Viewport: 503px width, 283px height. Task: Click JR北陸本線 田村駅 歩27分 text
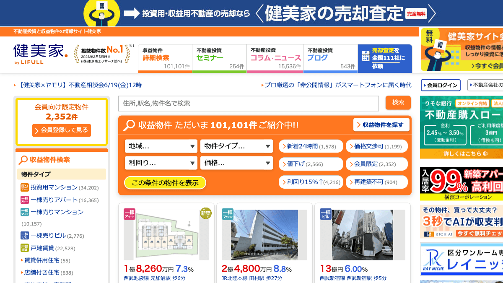[x=252, y=278]
